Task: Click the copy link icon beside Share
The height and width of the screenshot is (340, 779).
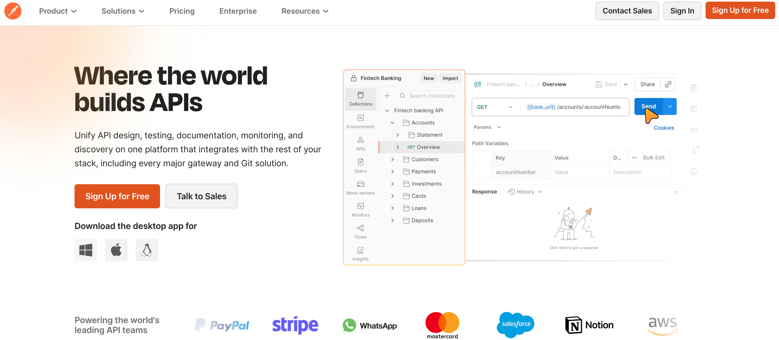Action: coord(668,84)
